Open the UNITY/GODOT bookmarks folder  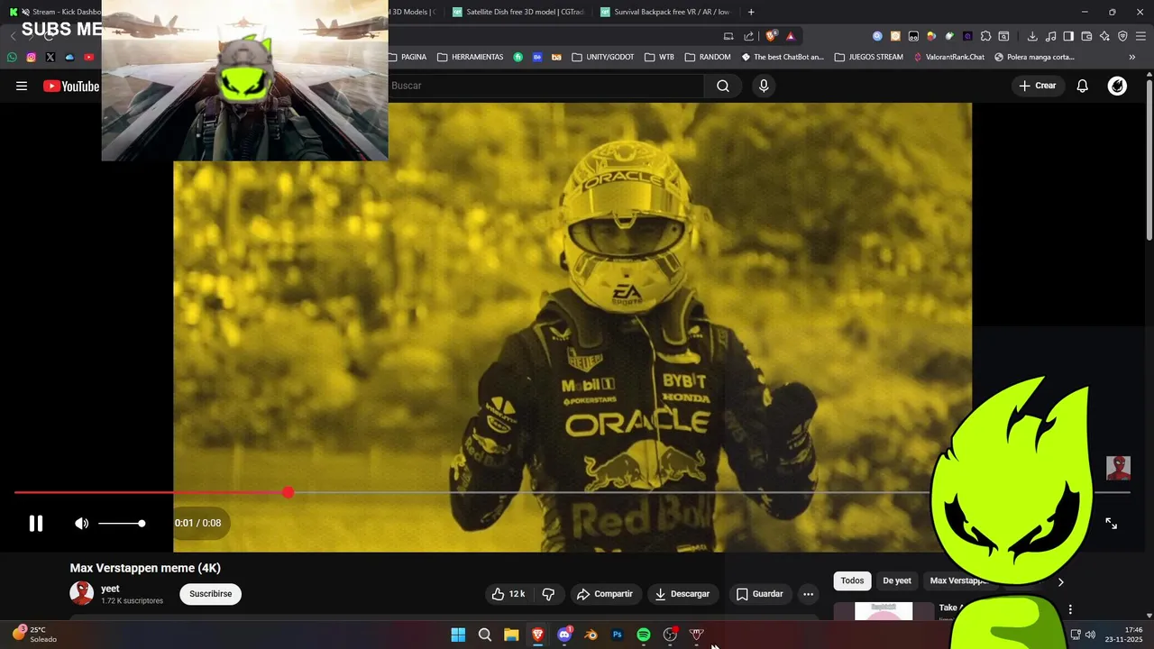click(603, 57)
